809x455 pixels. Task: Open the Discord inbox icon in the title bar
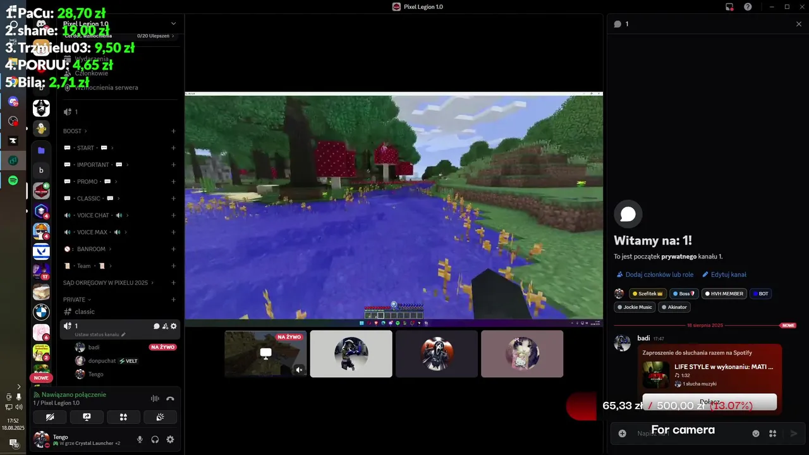pyautogui.click(x=729, y=6)
